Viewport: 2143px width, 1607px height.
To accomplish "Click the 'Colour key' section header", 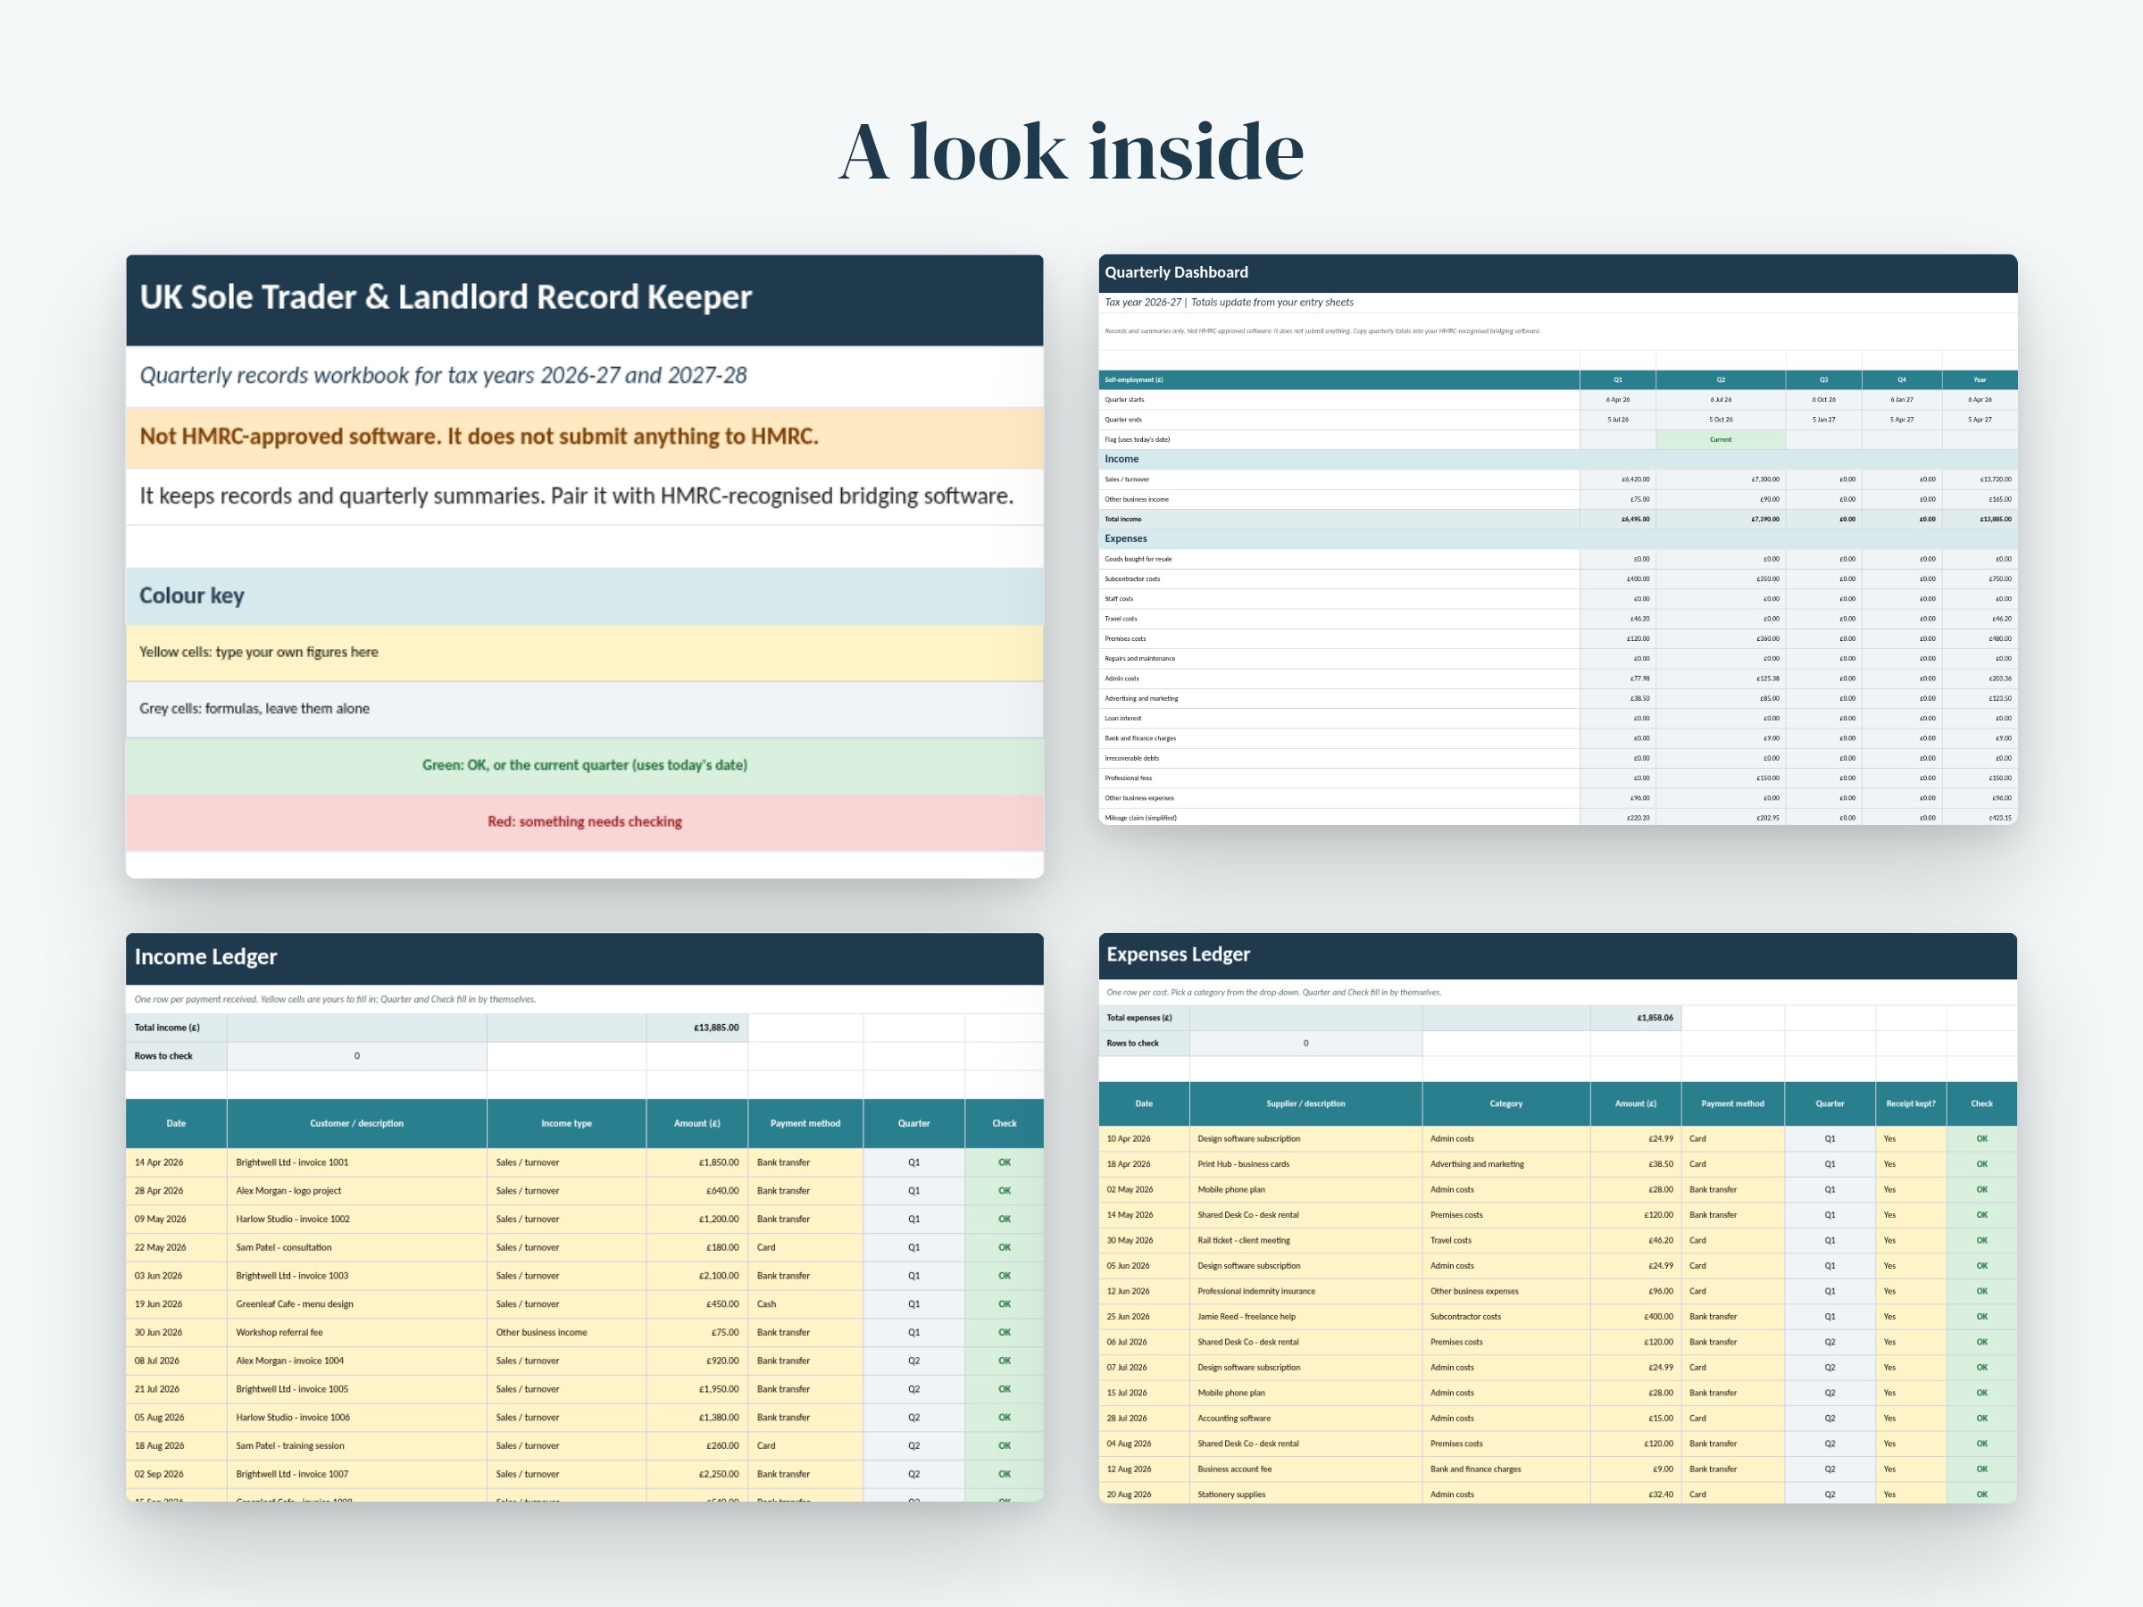I will [x=584, y=595].
